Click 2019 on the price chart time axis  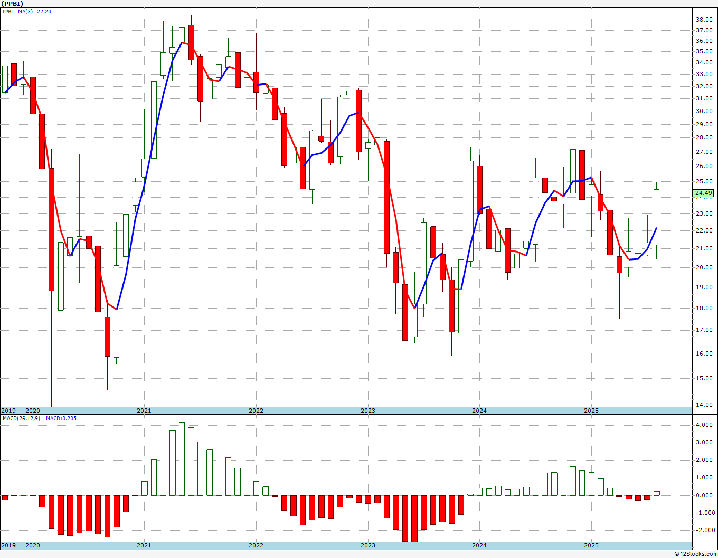click(8, 411)
